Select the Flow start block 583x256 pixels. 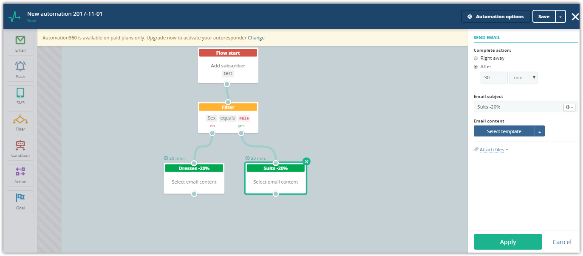point(228,65)
